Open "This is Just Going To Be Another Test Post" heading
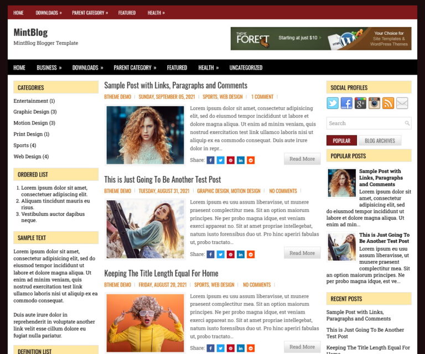This screenshot has height=354, width=425. (x=162, y=179)
